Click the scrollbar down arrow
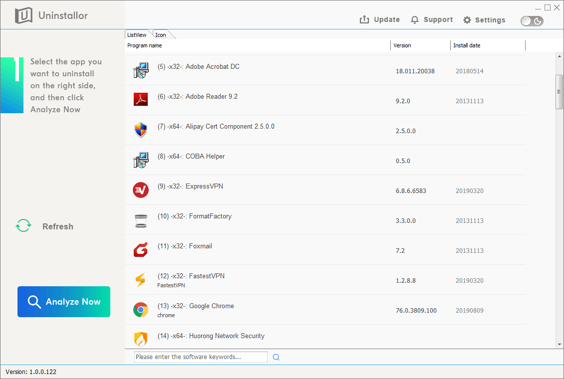The height and width of the screenshot is (379, 564). click(560, 344)
